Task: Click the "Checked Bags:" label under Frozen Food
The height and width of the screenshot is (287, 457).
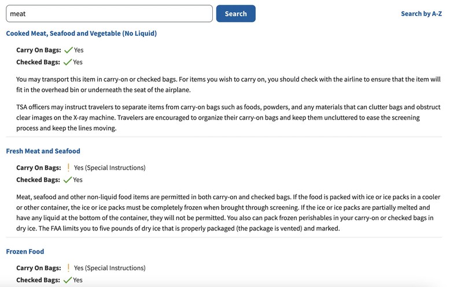Action: pos(38,280)
